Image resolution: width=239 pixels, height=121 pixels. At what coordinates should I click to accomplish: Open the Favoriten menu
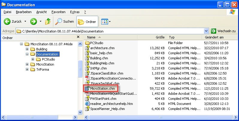coord(58,12)
